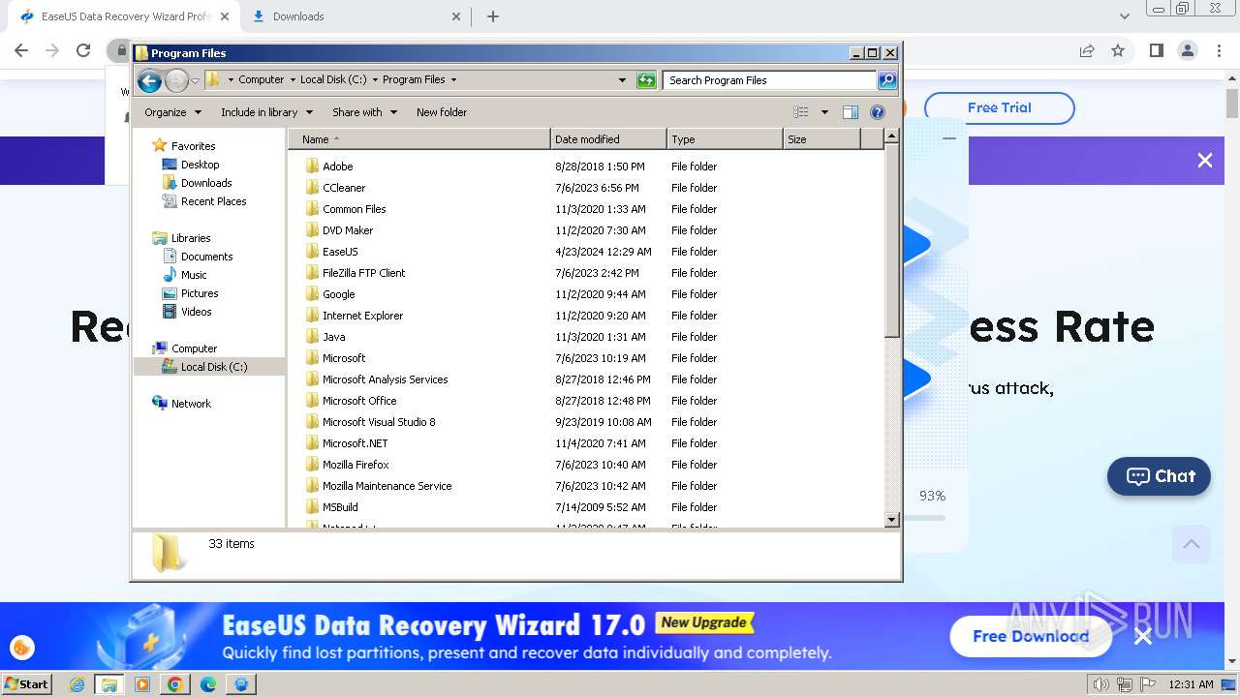The height and width of the screenshot is (697, 1240).
Task: Switch to the Downloads browser tab
Action: point(356,16)
